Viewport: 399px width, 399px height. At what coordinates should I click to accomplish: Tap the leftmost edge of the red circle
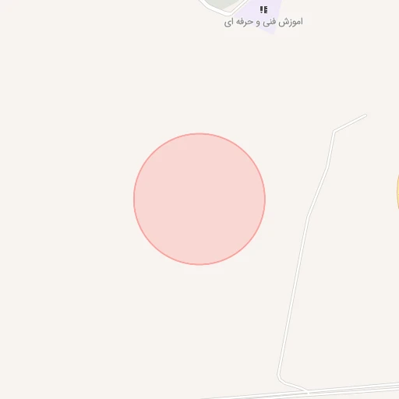click(x=134, y=199)
